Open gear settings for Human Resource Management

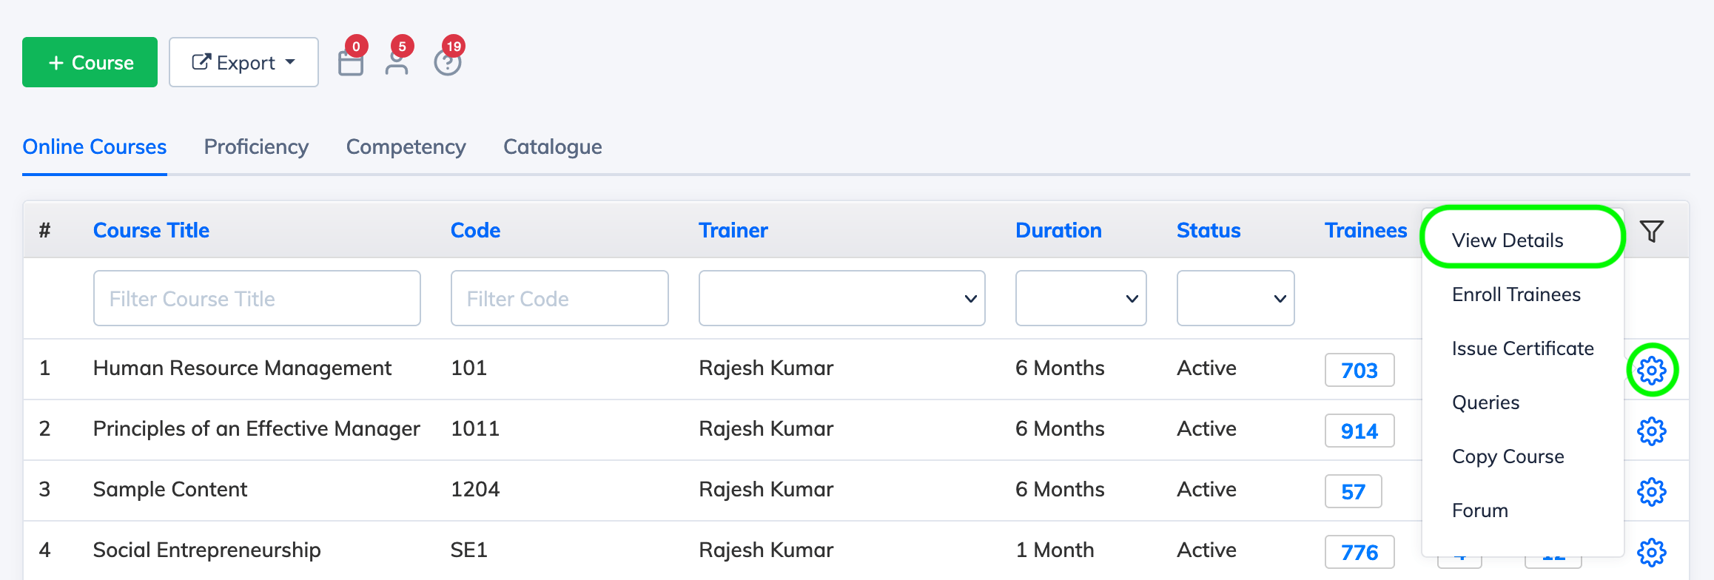(1652, 370)
